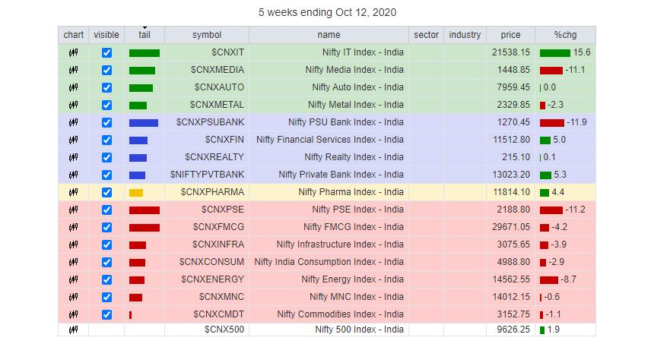This screenshot has height=347, width=670.
Task: Hide Nifty Commodities Index via visible checkbox
Action: point(106,314)
